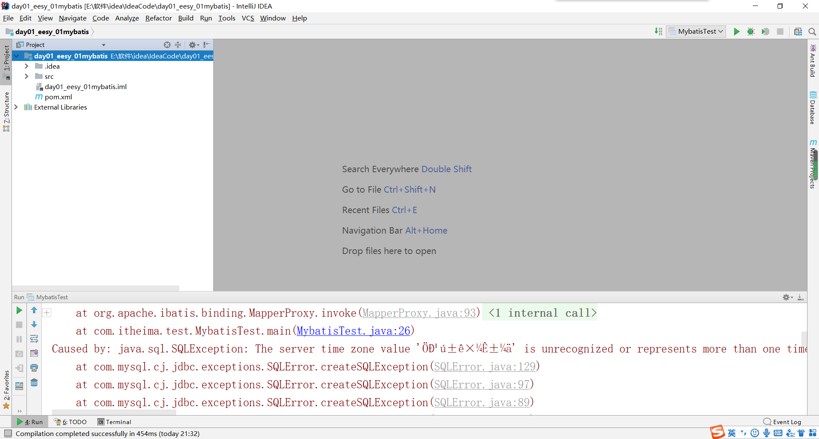Hide the Run tool window
The height and width of the screenshot is (439, 819).
[801, 297]
